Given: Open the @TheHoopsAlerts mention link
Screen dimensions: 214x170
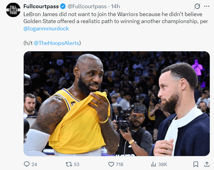Looking at the screenshot, I should pyautogui.click(x=56, y=43).
